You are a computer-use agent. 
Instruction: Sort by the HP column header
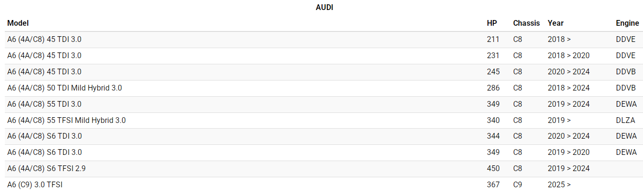[492, 23]
